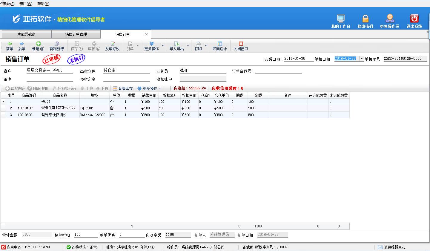Create new order via 新增 icon

click(38, 44)
